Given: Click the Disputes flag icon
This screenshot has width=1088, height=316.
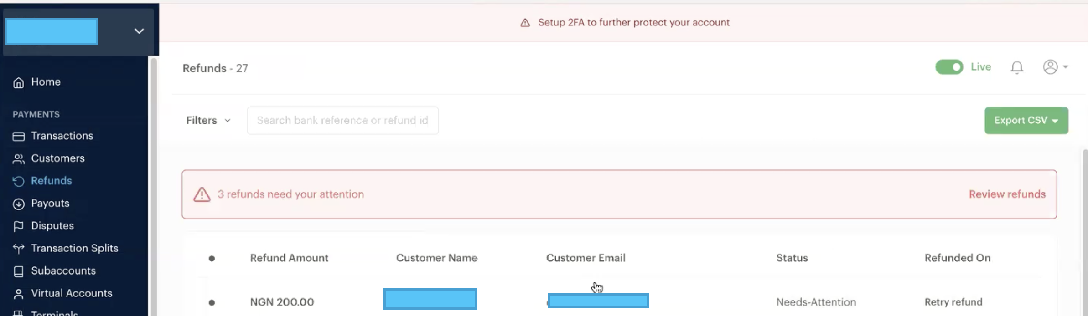Looking at the screenshot, I should coord(18,226).
